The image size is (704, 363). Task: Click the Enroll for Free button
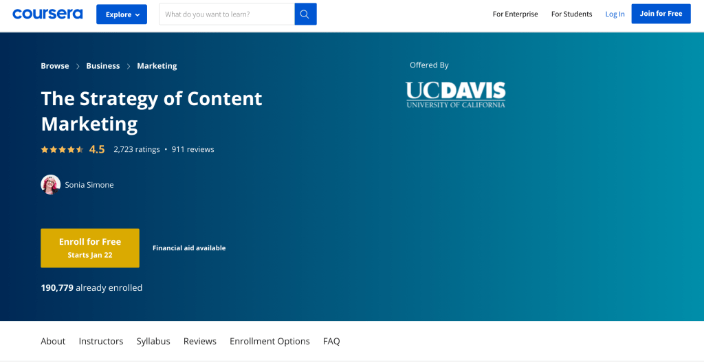point(90,248)
